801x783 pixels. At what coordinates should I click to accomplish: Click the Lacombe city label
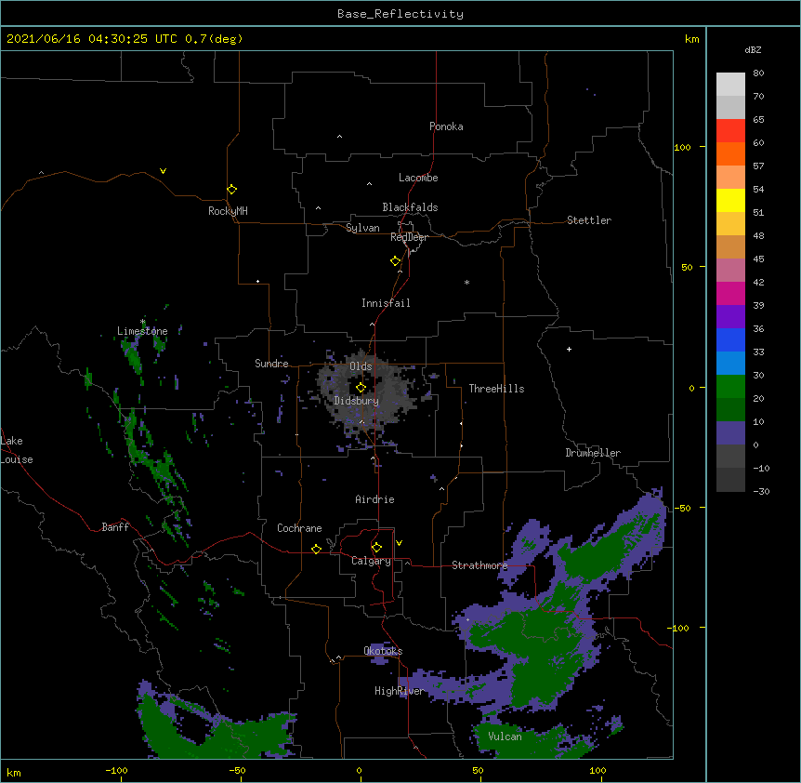[x=418, y=178]
